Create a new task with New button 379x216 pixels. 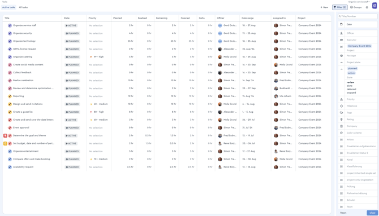(x=324, y=7)
